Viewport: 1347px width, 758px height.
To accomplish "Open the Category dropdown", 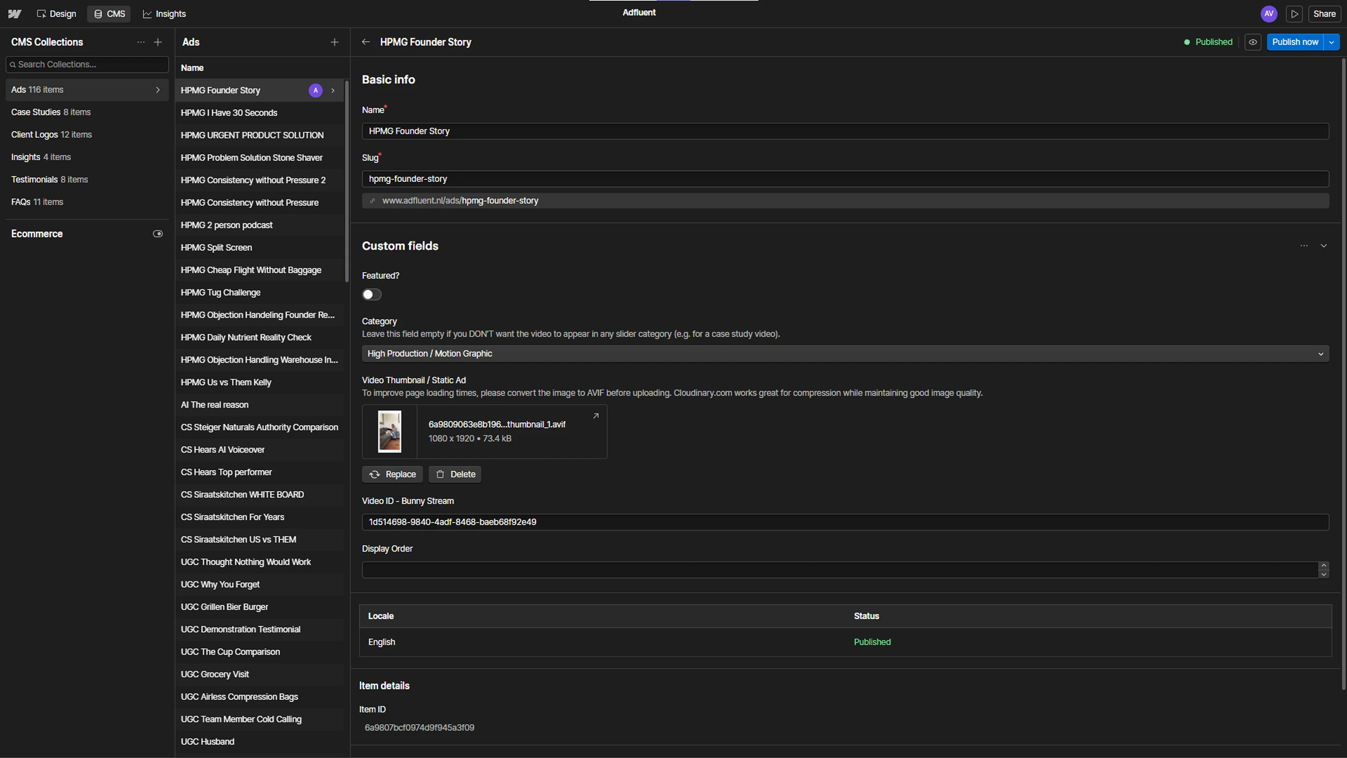I will (845, 354).
